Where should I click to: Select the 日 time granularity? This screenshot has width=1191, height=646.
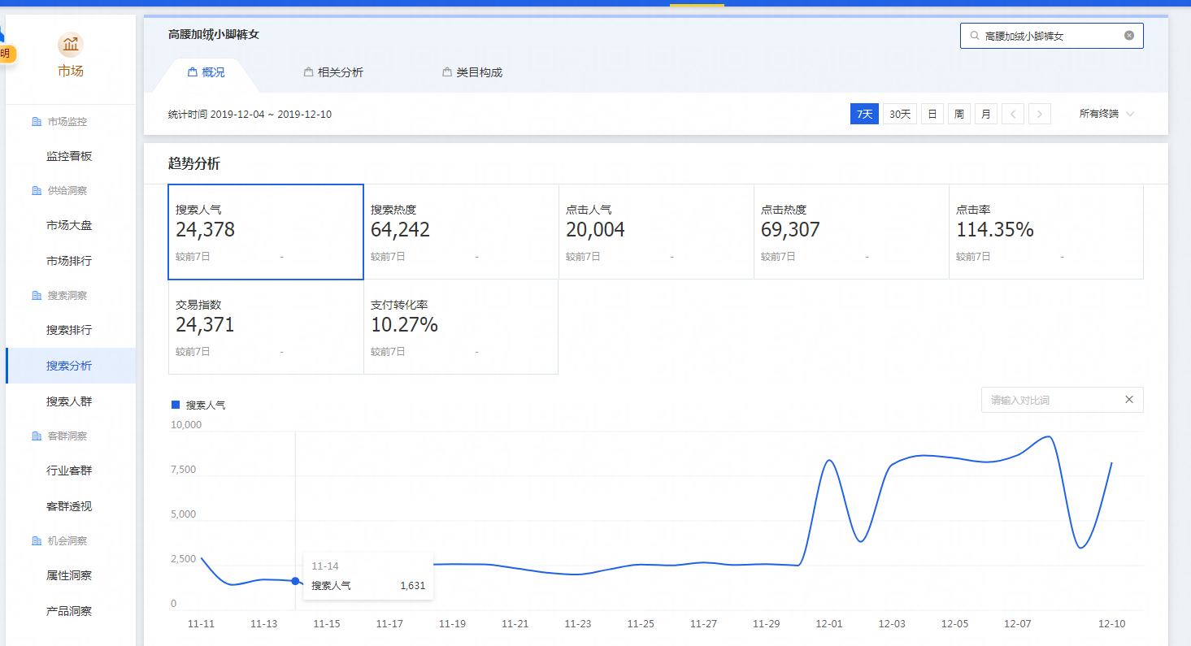(x=932, y=115)
